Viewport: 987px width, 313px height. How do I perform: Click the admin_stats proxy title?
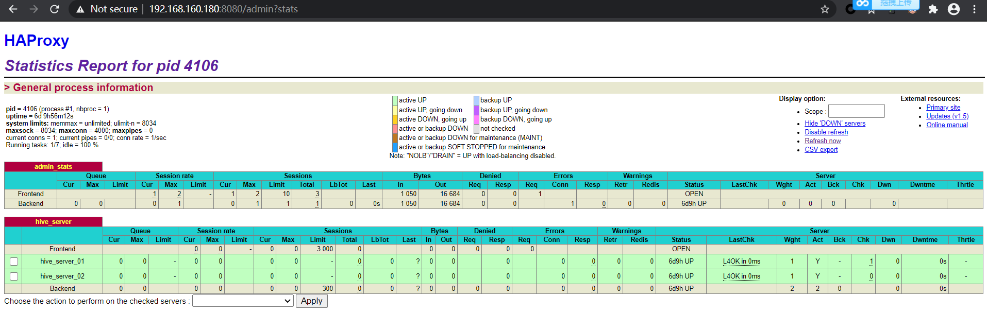[x=53, y=167]
